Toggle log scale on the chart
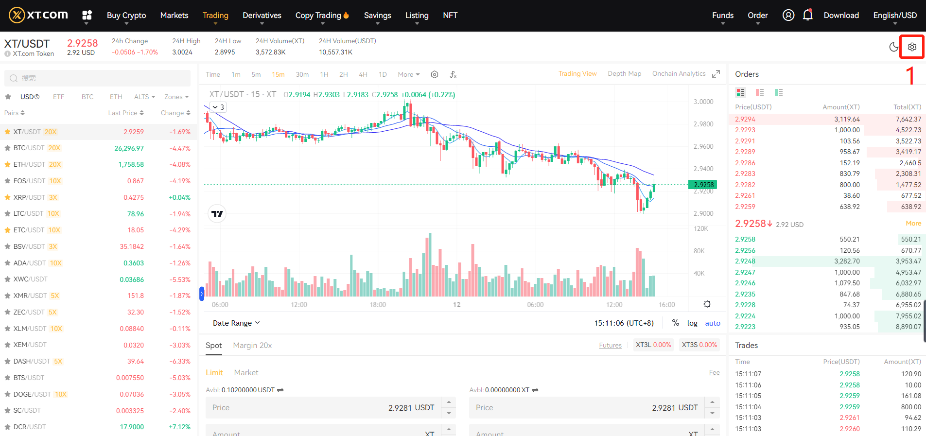Image resolution: width=926 pixels, height=436 pixels. [692, 323]
